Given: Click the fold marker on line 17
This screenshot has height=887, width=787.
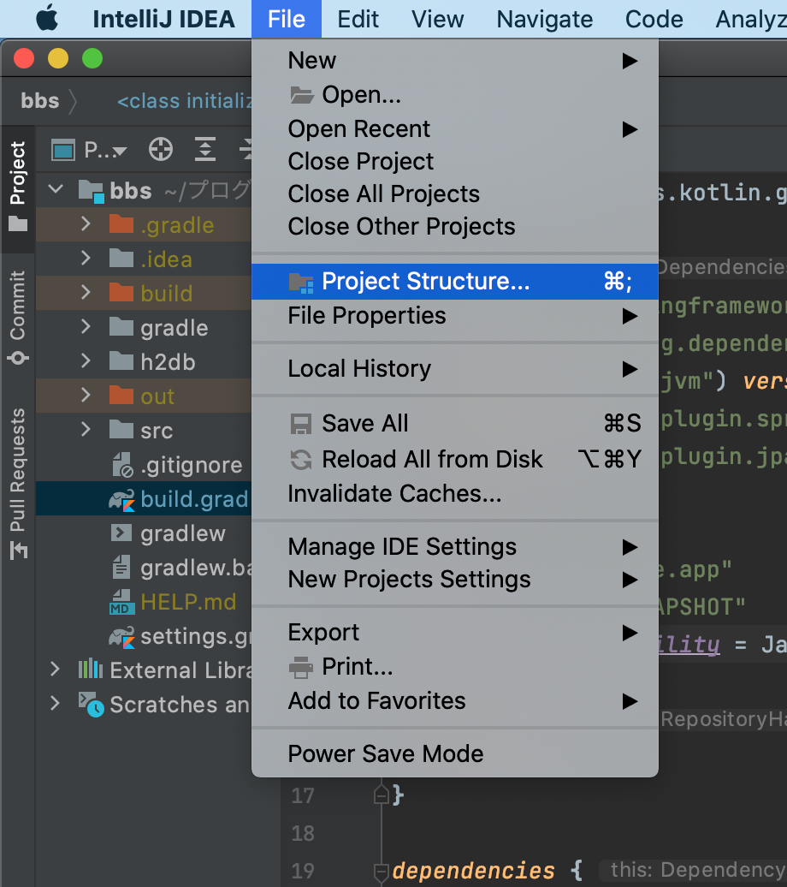Looking at the screenshot, I should [x=382, y=795].
